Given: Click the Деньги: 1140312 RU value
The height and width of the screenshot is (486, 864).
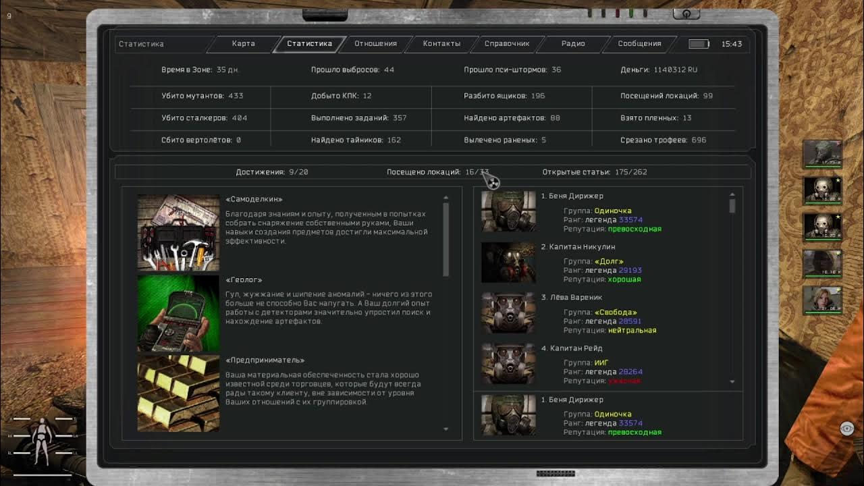Looking at the screenshot, I should pyautogui.click(x=659, y=70).
